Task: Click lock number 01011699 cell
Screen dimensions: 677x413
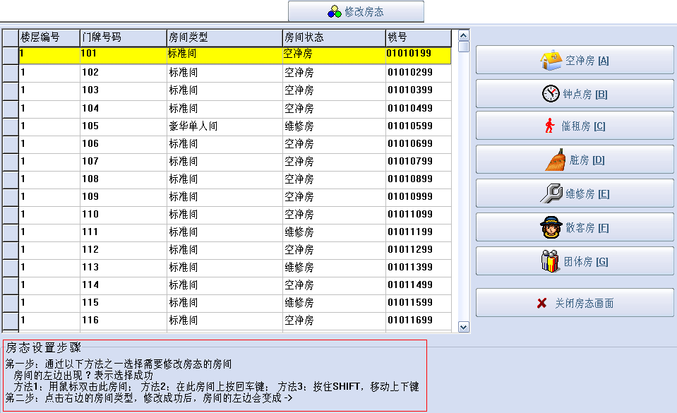Action: click(418, 321)
